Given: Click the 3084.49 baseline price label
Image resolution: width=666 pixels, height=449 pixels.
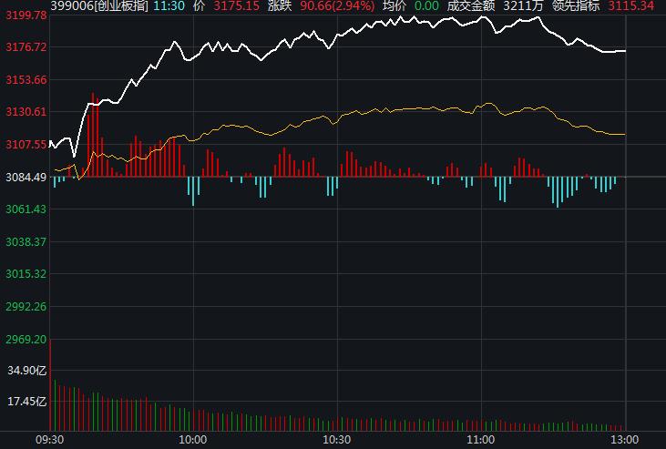Looking at the screenshot, I should pyautogui.click(x=26, y=177).
